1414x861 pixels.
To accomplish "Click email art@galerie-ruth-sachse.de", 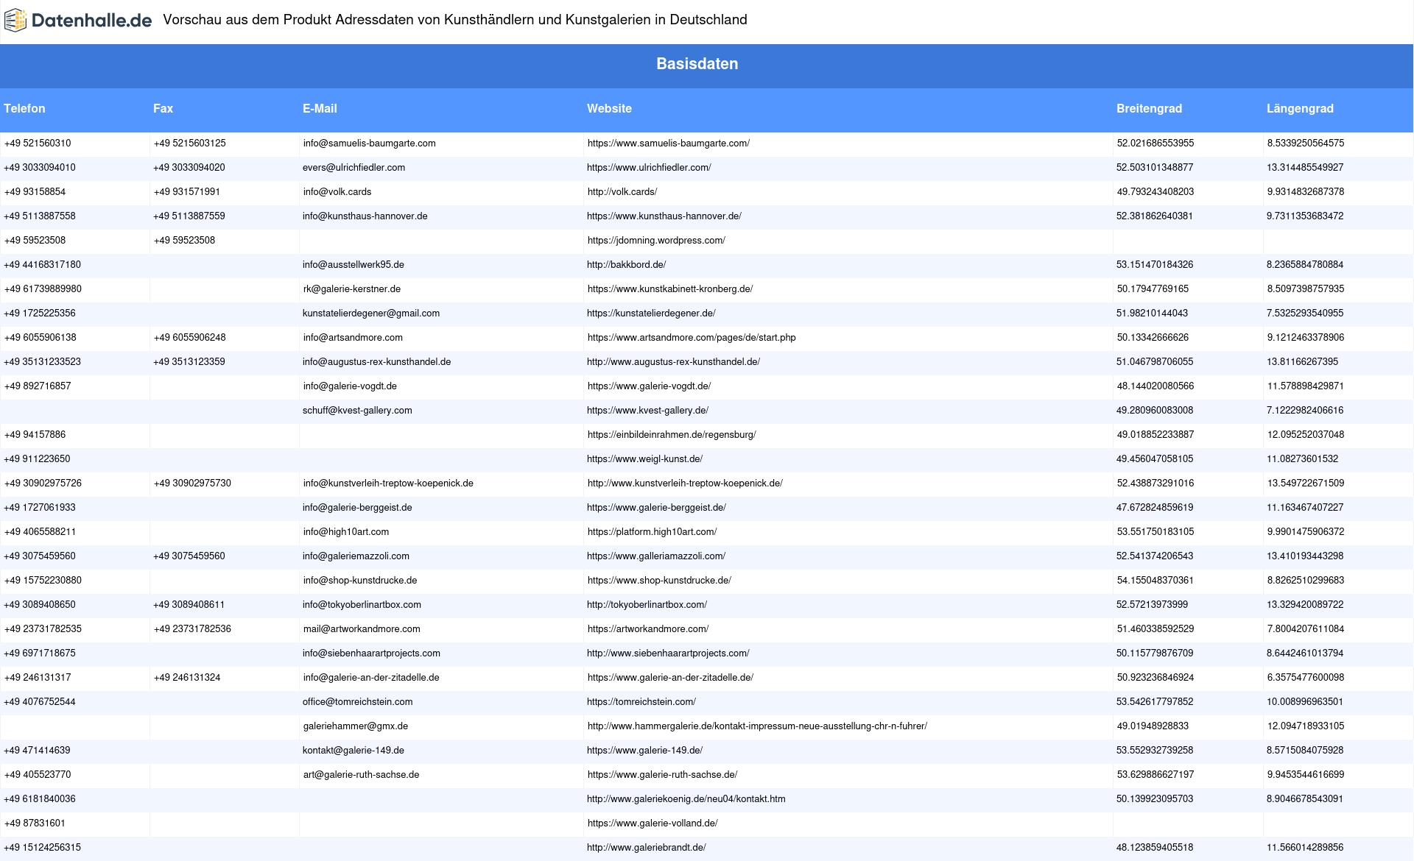I will [361, 775].
